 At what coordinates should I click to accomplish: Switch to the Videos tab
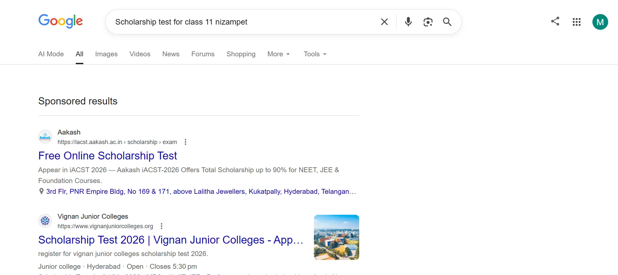point(140,54)
